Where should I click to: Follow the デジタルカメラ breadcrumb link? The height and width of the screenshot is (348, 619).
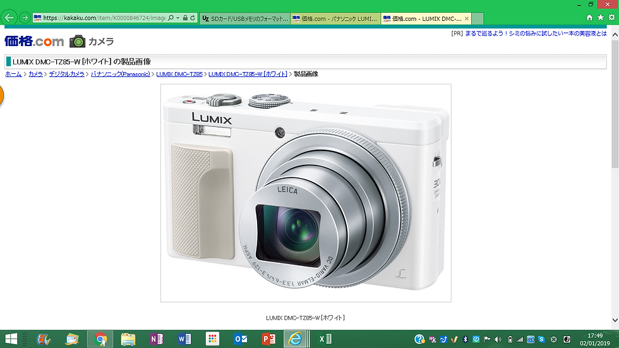pyautogui.click(x=67, y=74)
